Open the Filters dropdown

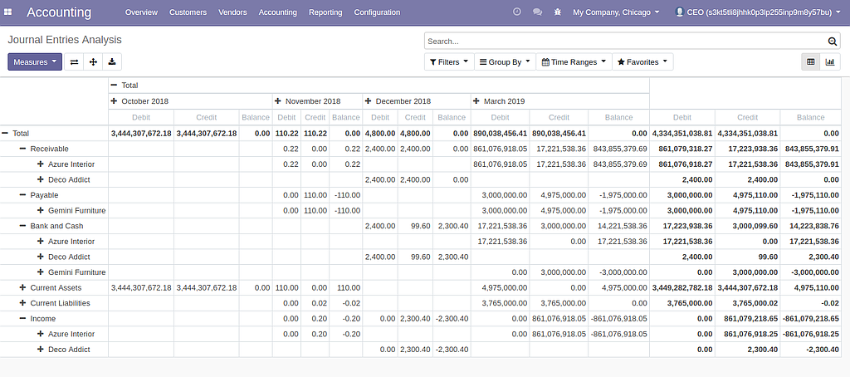449,61
